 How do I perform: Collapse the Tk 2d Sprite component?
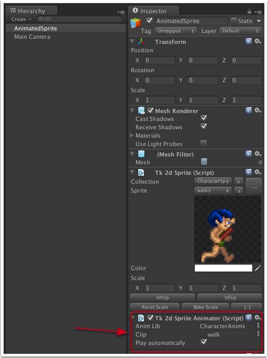click(x=132, y=172)
